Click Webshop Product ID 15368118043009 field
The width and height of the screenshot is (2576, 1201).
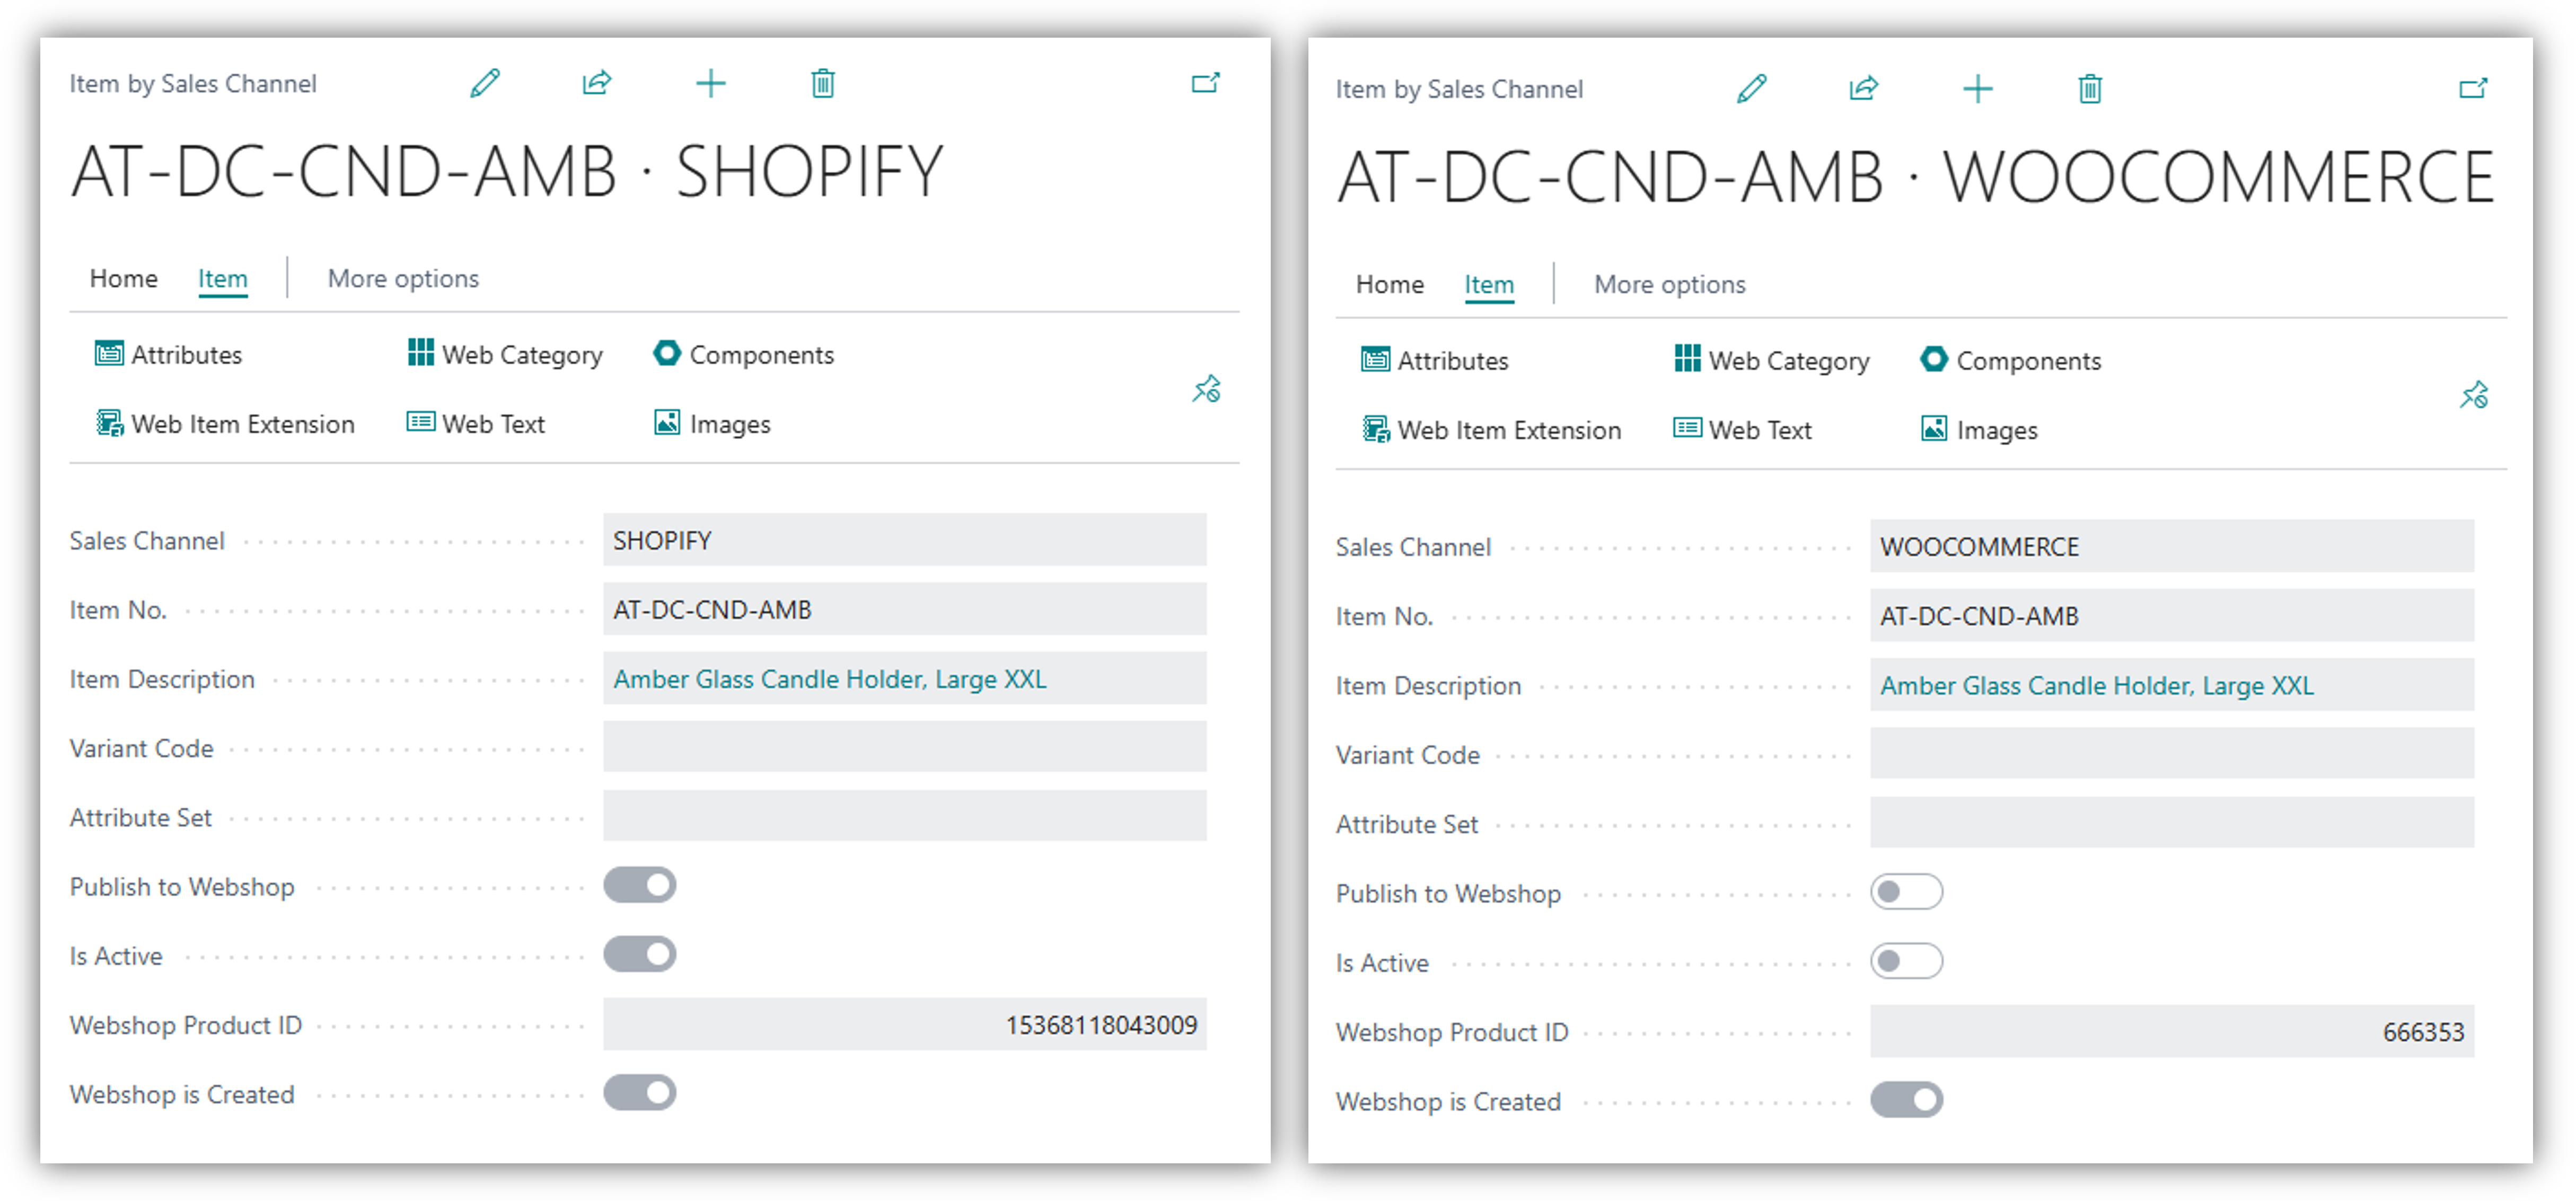click(905, 1024)
